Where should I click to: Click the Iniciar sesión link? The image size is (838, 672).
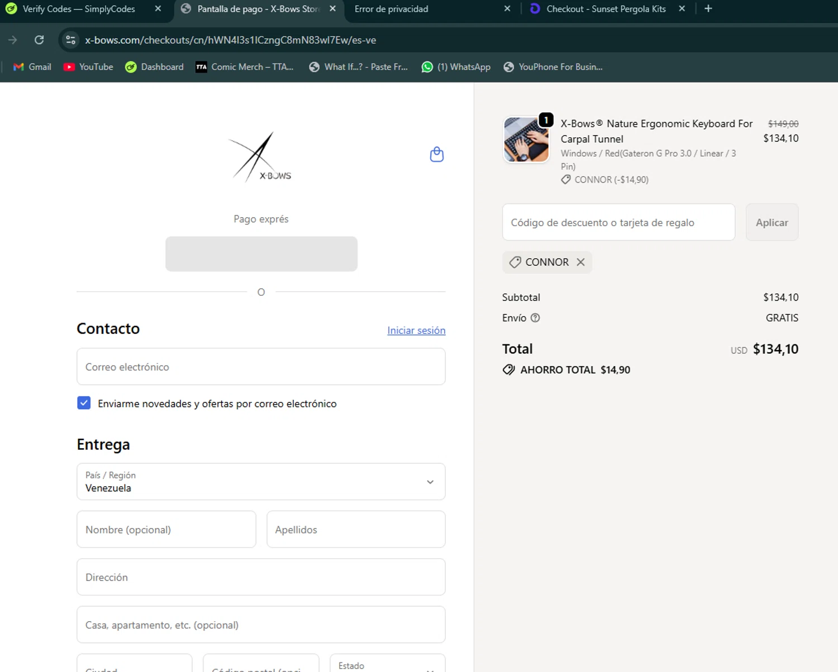click(416, 330)
